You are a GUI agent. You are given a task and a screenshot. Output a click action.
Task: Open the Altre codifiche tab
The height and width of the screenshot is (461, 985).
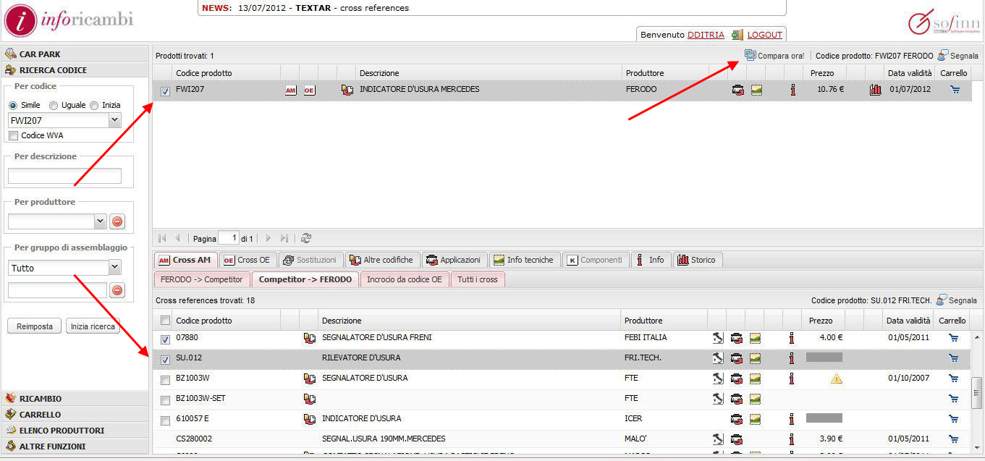coord(381,260)
